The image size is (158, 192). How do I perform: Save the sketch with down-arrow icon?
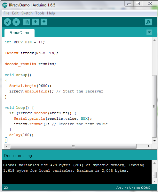pyautogui.click(x=44, y=22)
